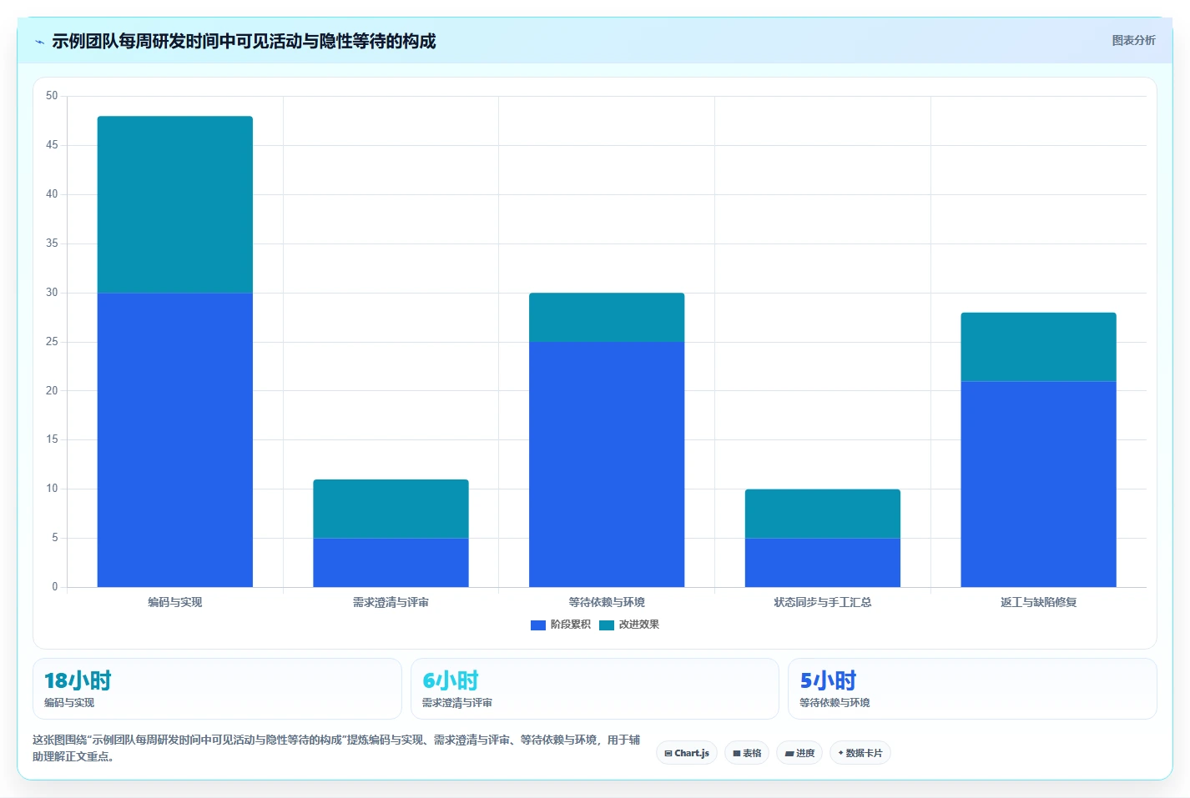
Task: Open the 6小时 data card
Action: click(x=594, y=689)
